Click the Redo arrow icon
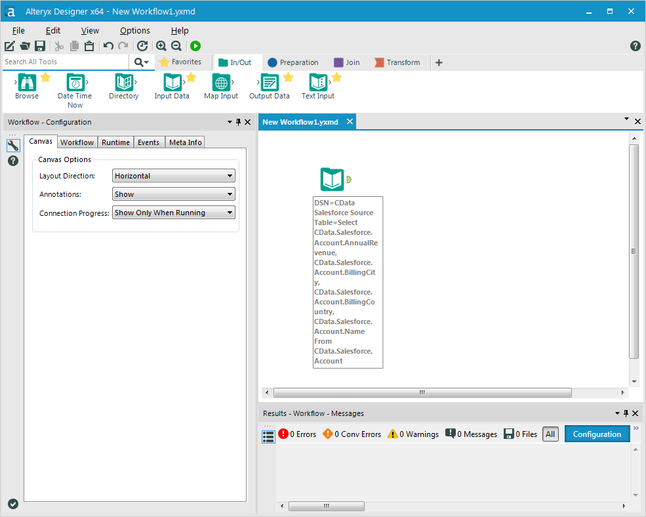Viewport: 646px width, 517px height. [x=123, y=46]
